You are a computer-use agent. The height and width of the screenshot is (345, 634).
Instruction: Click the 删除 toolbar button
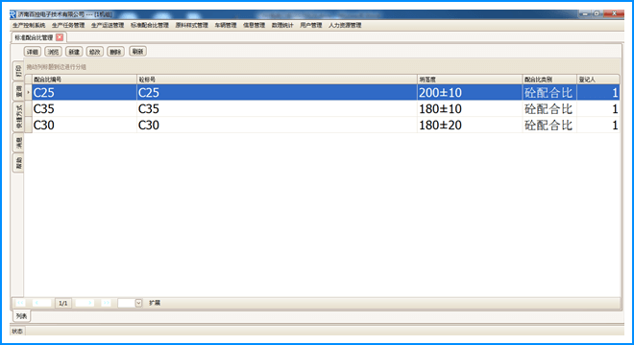coord(115,52)
